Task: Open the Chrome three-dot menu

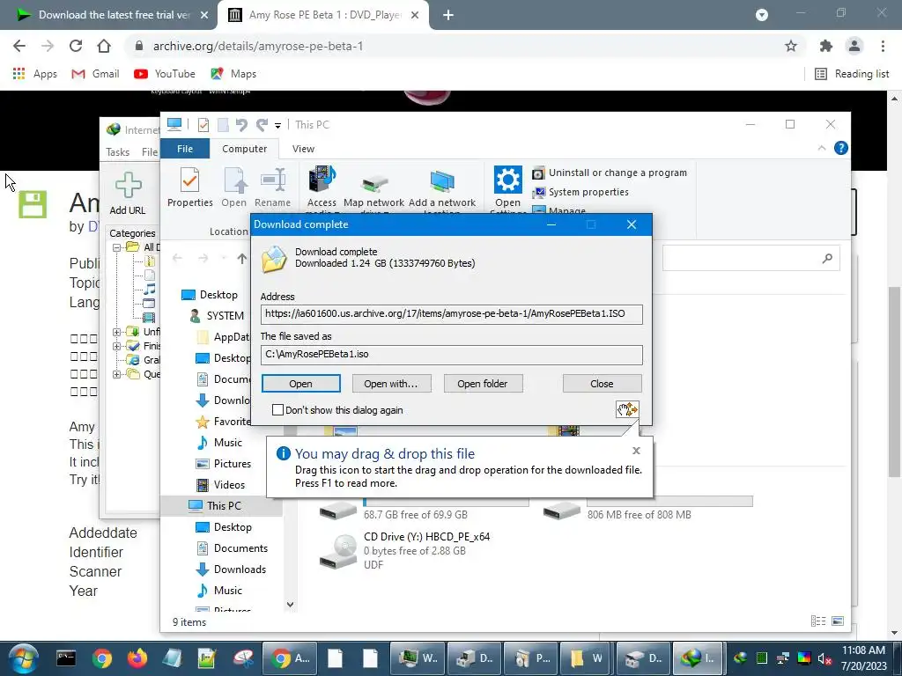Action: coord(883,46)
